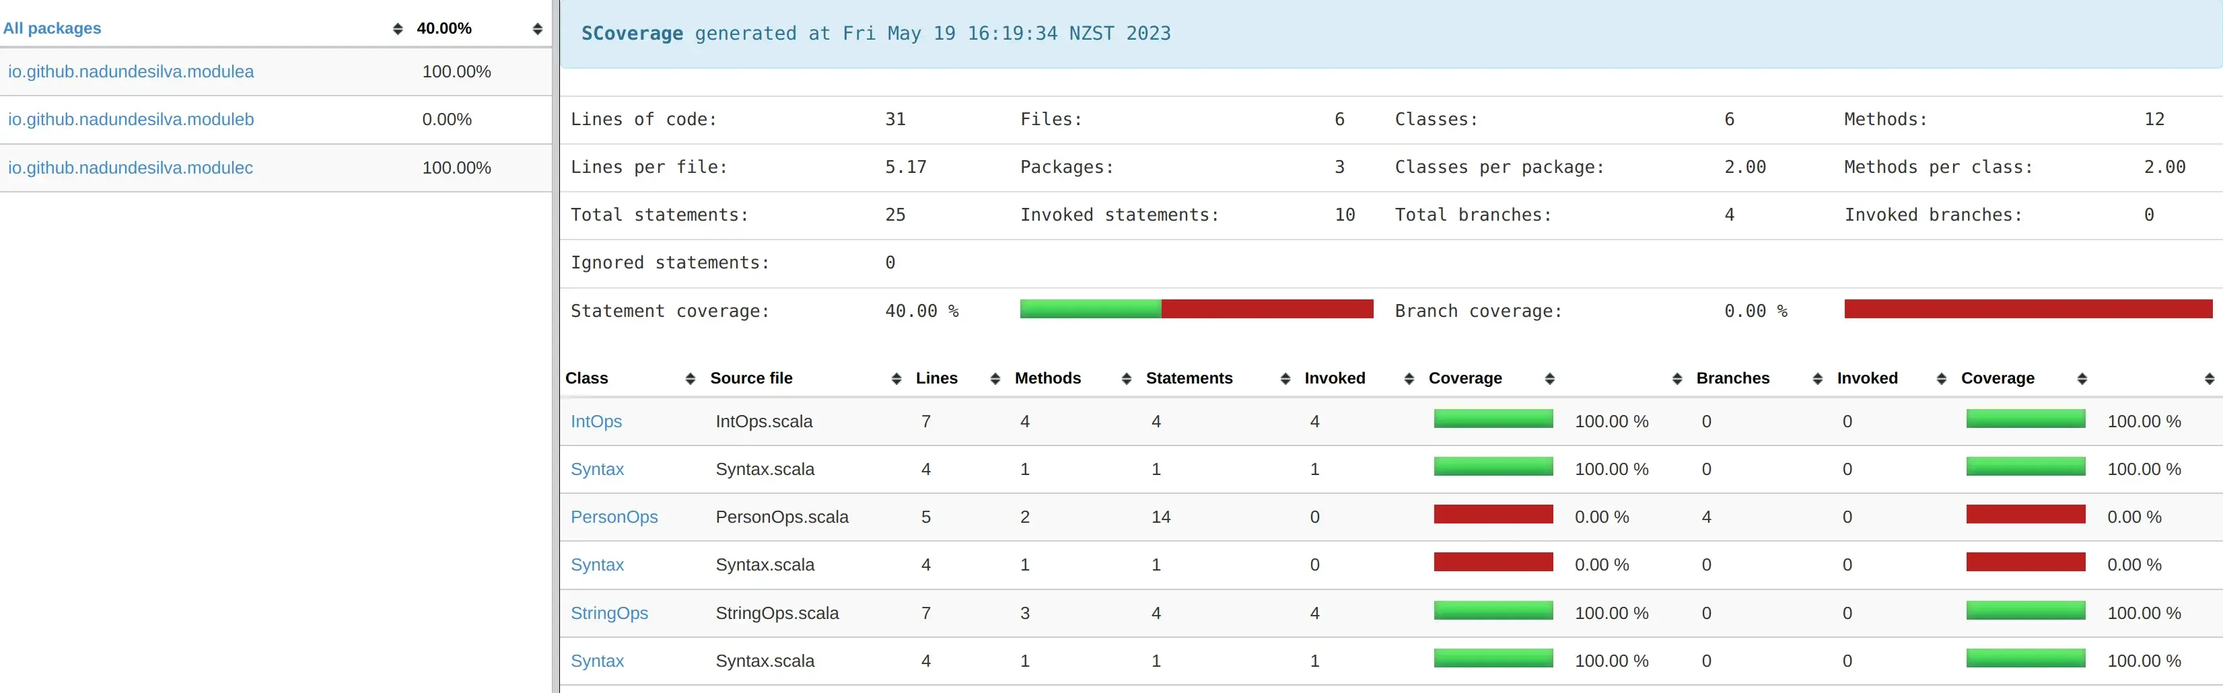Click the 'Lines of code:' label

tap(644, 119)
